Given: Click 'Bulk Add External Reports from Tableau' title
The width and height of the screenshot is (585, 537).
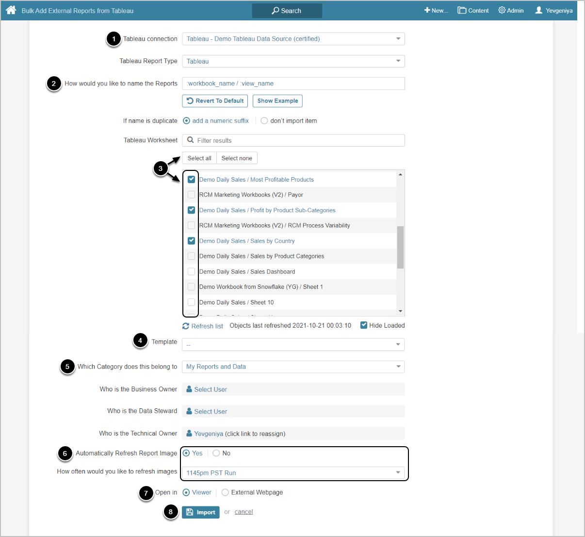Looking at the screenshot, I should pos(77,11).
